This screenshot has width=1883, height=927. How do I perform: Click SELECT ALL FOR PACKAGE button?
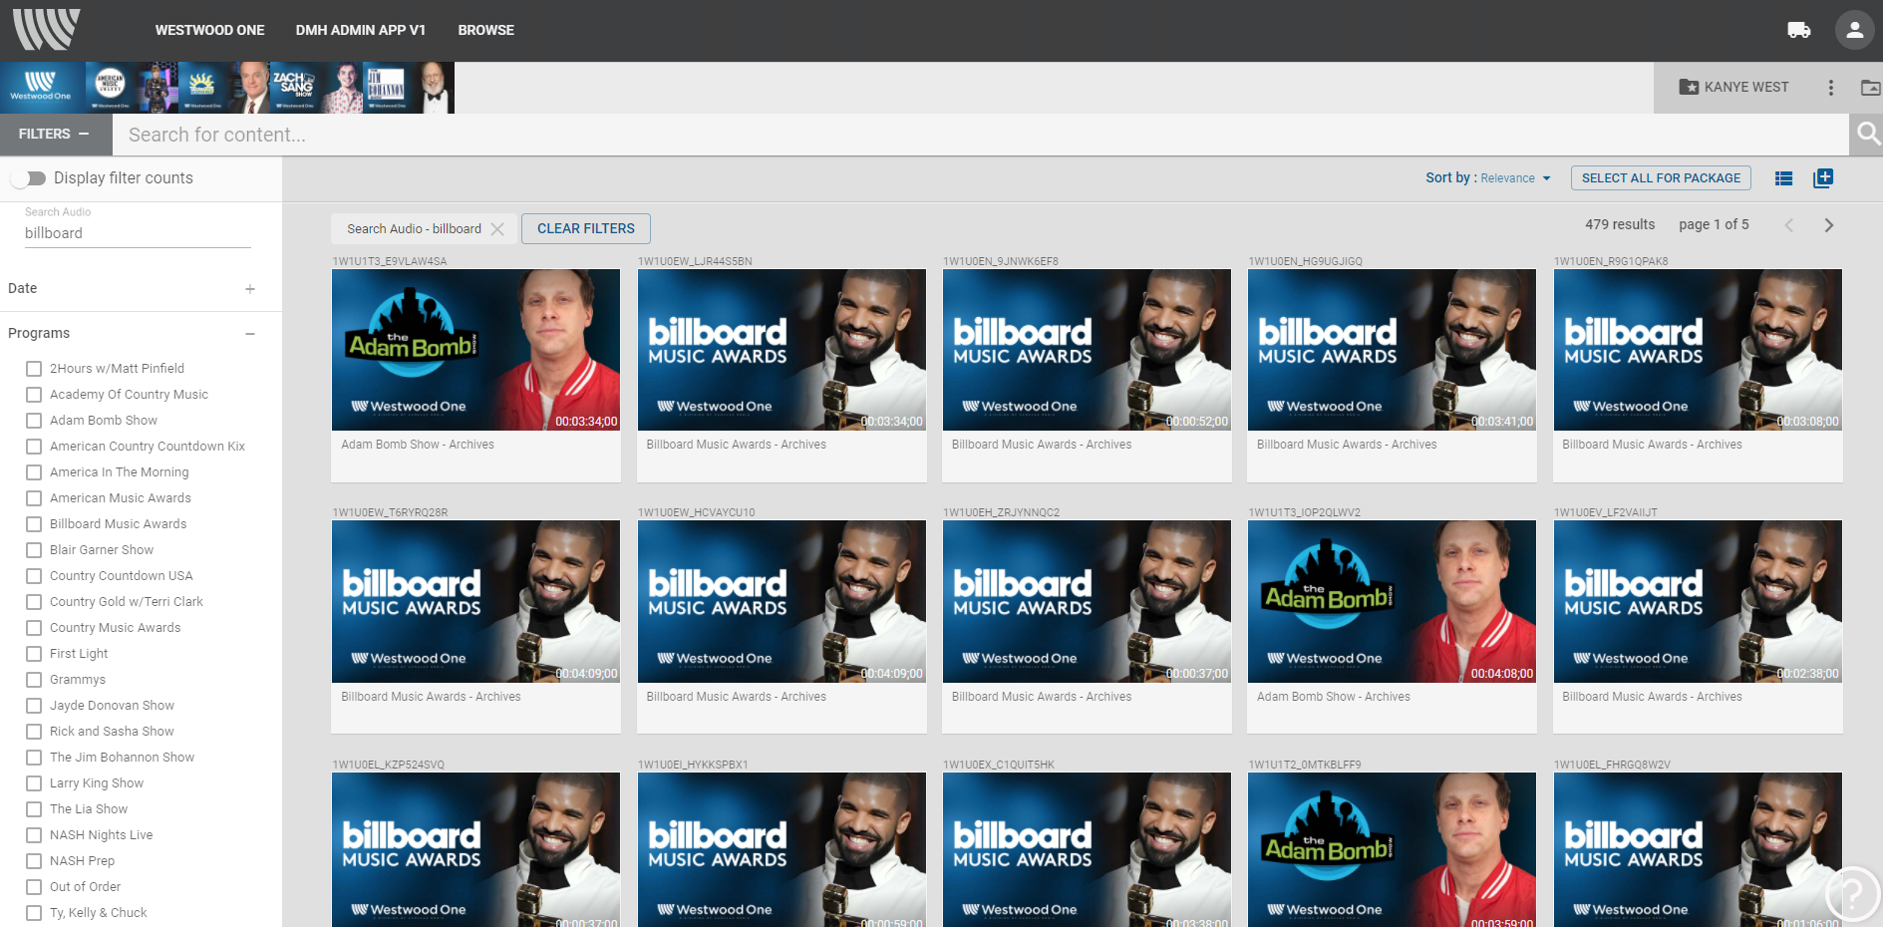(x=1661, y=178)
